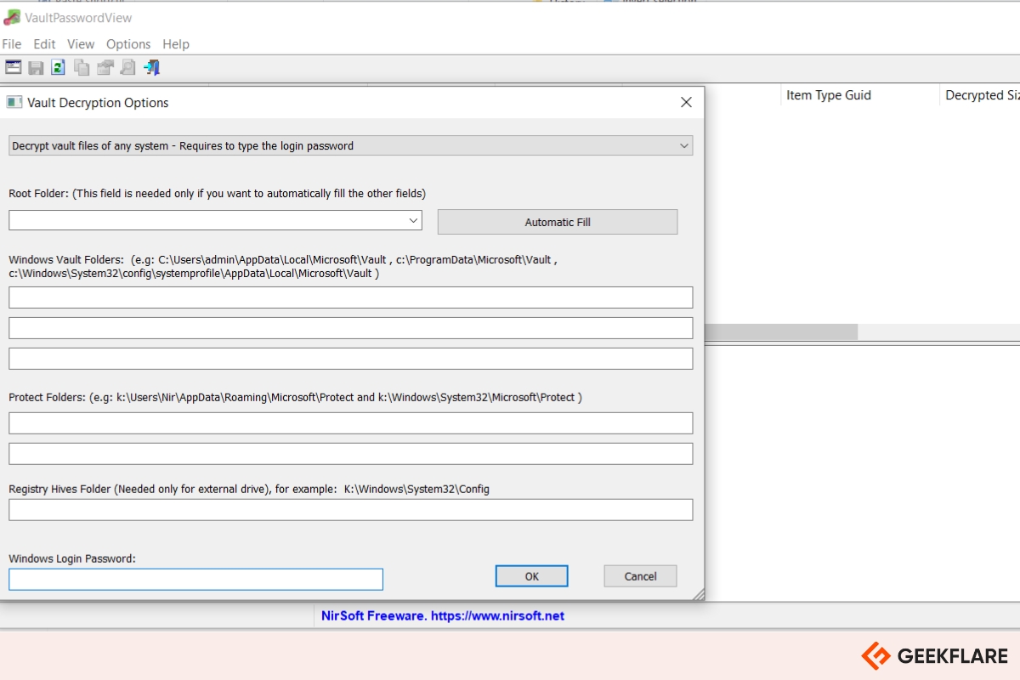Expand the Root Folder combo box arrow
The width and height of the screenshot is (1020, 680).
[413, 220]
